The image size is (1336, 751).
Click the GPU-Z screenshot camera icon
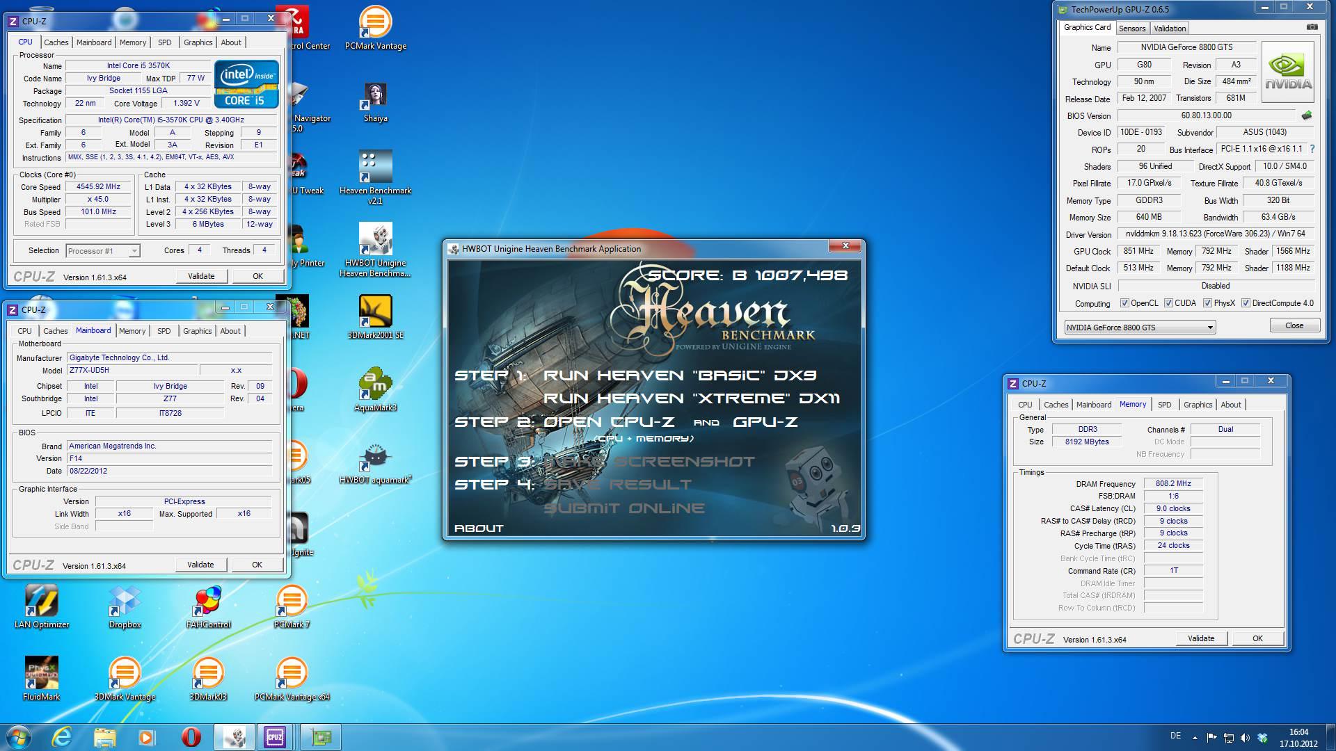(1312, 27)
